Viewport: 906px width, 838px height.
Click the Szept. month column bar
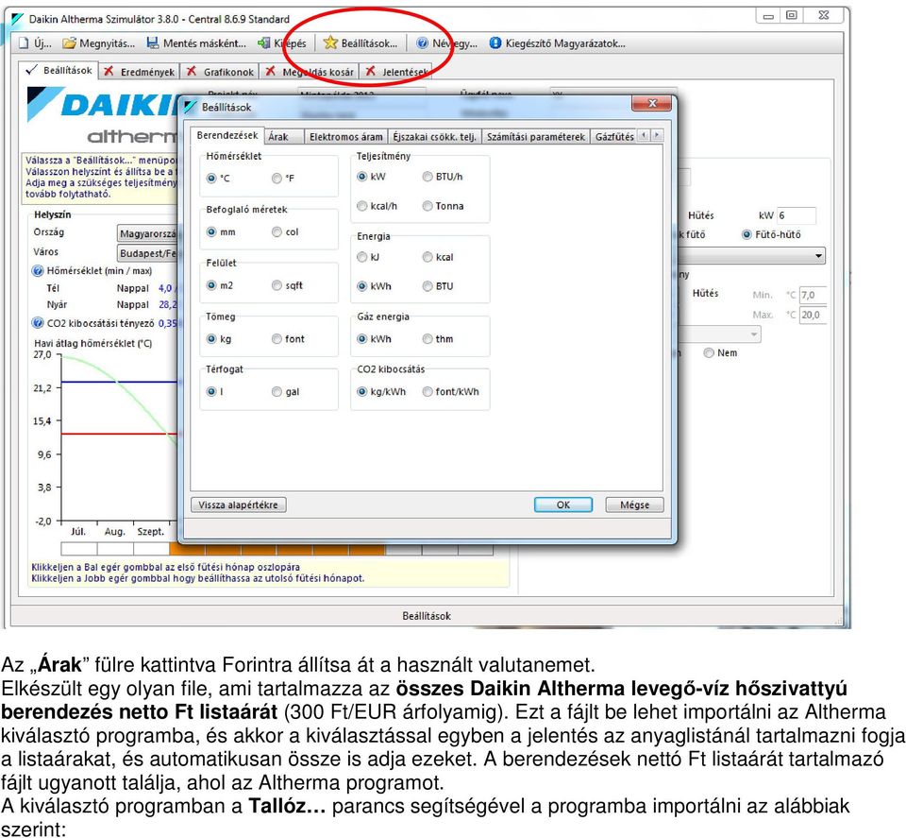coord(151,549)
